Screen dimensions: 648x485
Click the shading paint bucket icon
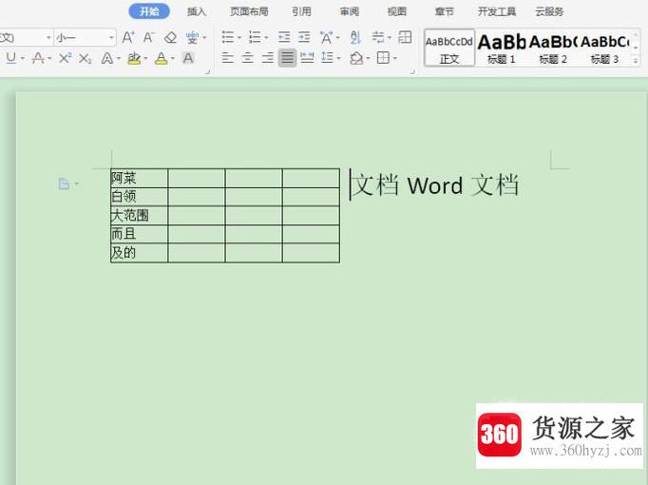tap(356, 58)
